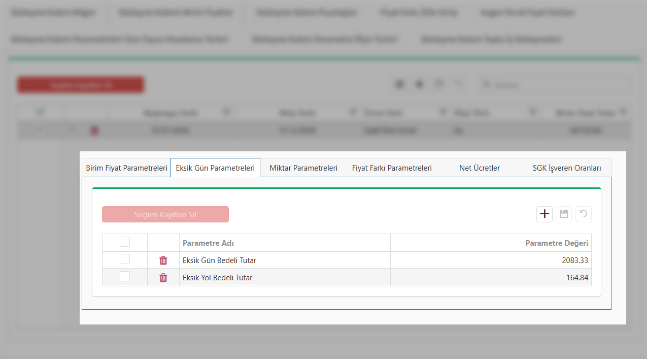
Task: Click the plus icon to add parameter
Action: (x=544, y=214)
